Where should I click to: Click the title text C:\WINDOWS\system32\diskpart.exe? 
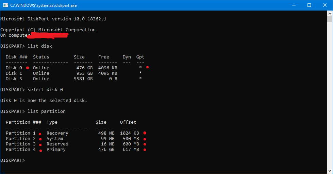(44, 5)
